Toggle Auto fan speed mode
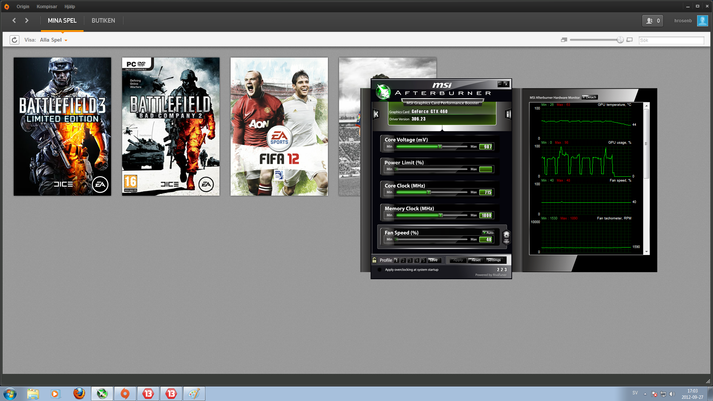The image size is (713, 401). click(488, 233)
